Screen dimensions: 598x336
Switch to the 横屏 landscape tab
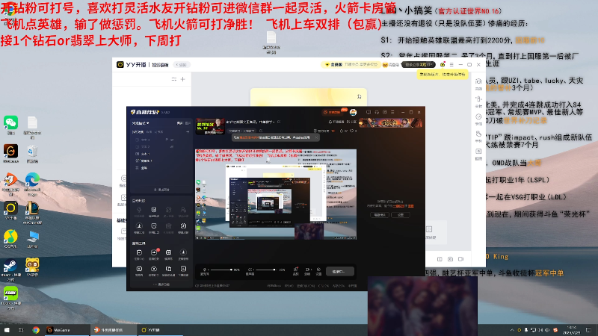point(179,123)
